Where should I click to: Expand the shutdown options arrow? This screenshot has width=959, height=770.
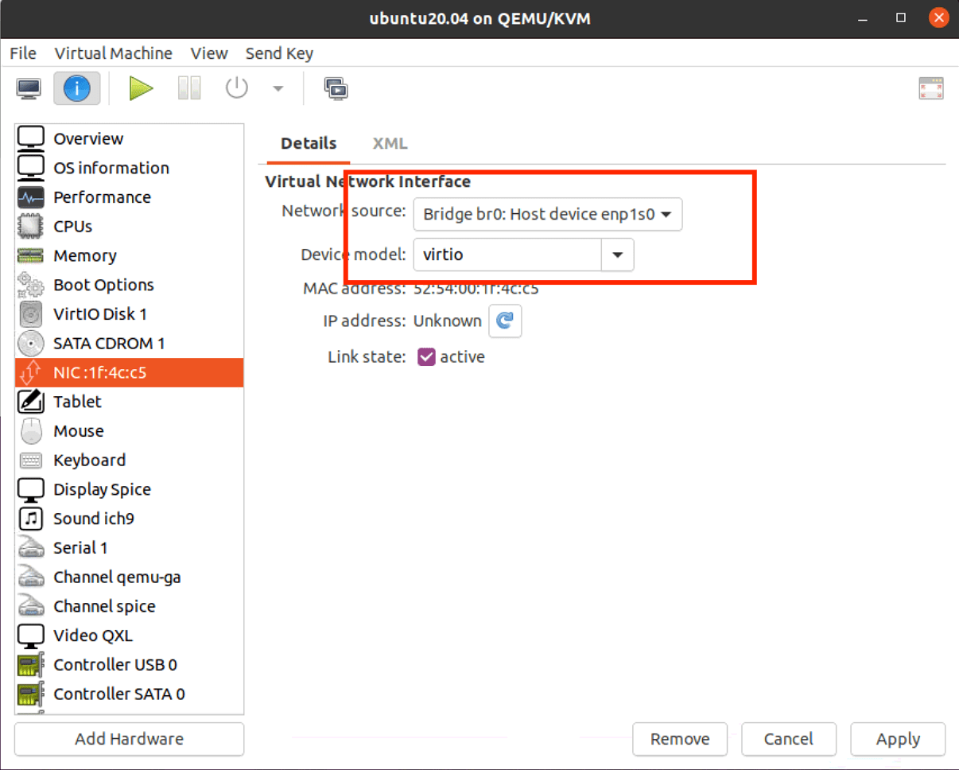click(278, 87)
